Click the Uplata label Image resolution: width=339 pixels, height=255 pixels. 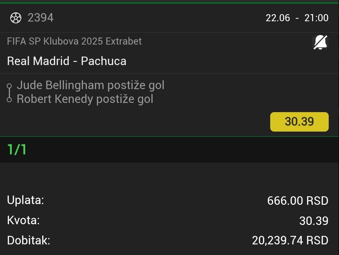click(26, 200)
